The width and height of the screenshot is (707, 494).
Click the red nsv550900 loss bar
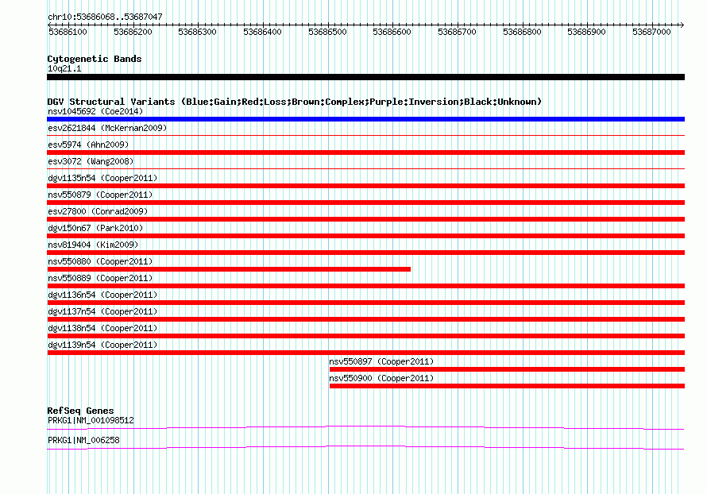coord(508,386)
